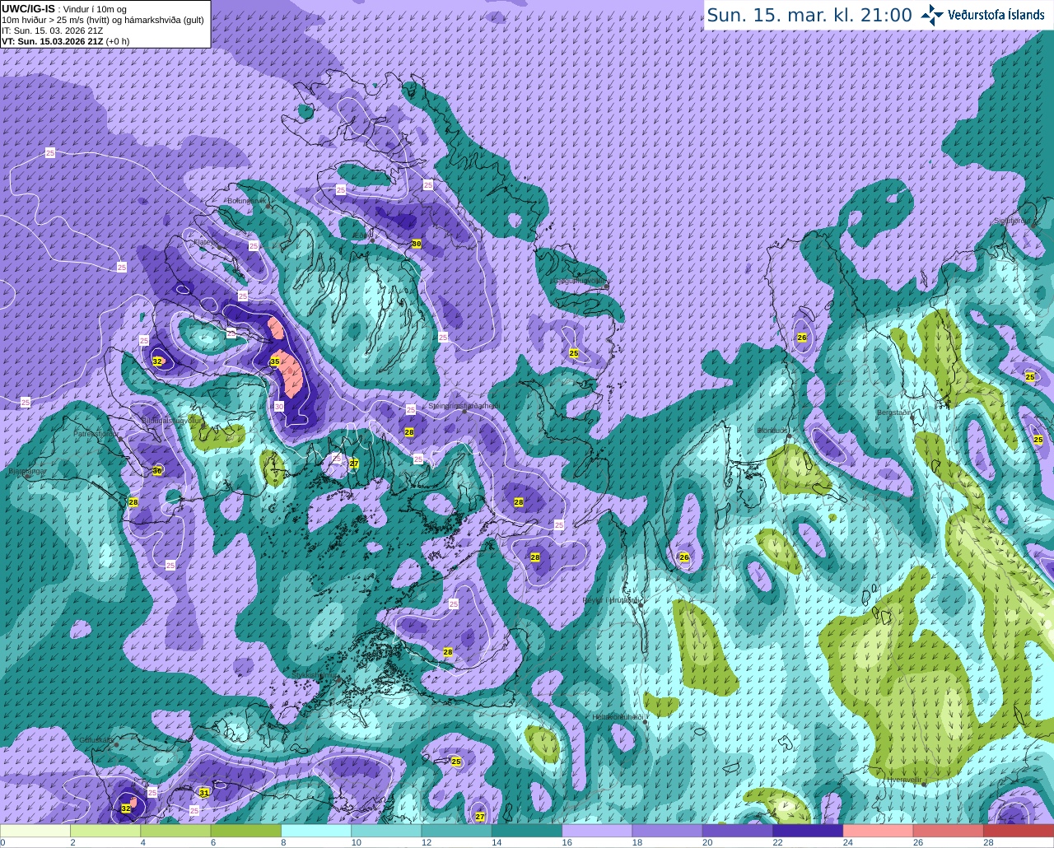The image size is (1054, 848).
Task: Pick the 26–28 m/s legend swatch
Action: click(949, 831)
